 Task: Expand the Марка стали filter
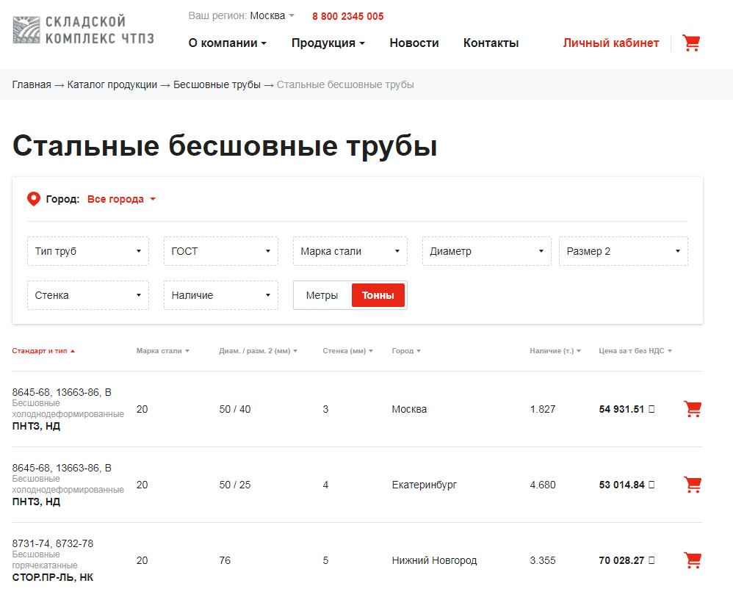pos(350,251)
